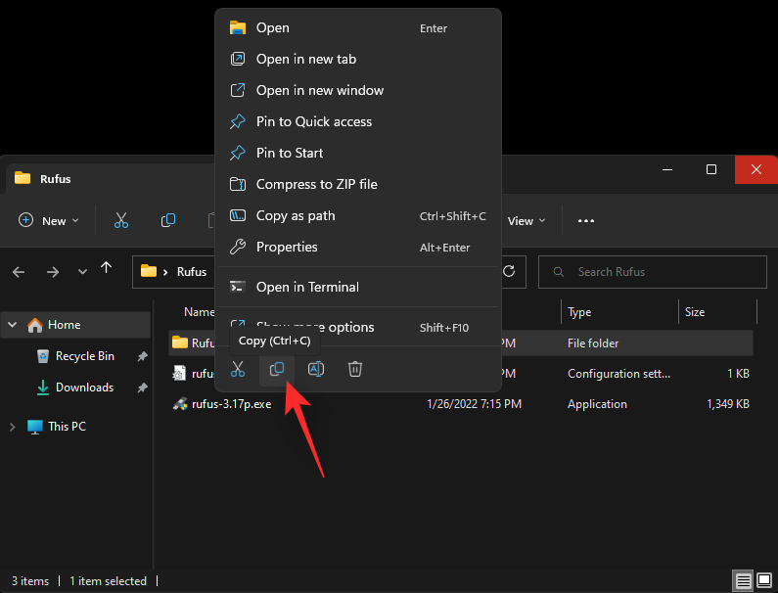Click the Cut icon in Explorer toolbar
The height and width of the screenshot is (593, 778).
pos(121,221)
